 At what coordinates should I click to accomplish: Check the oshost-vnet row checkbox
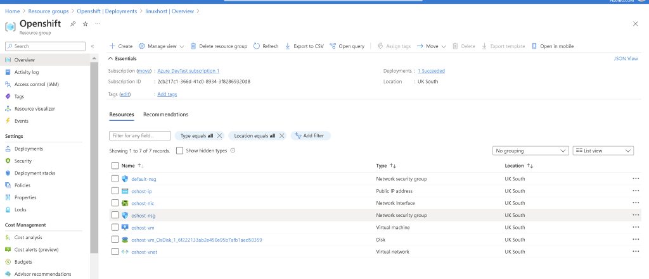(115, 252)
